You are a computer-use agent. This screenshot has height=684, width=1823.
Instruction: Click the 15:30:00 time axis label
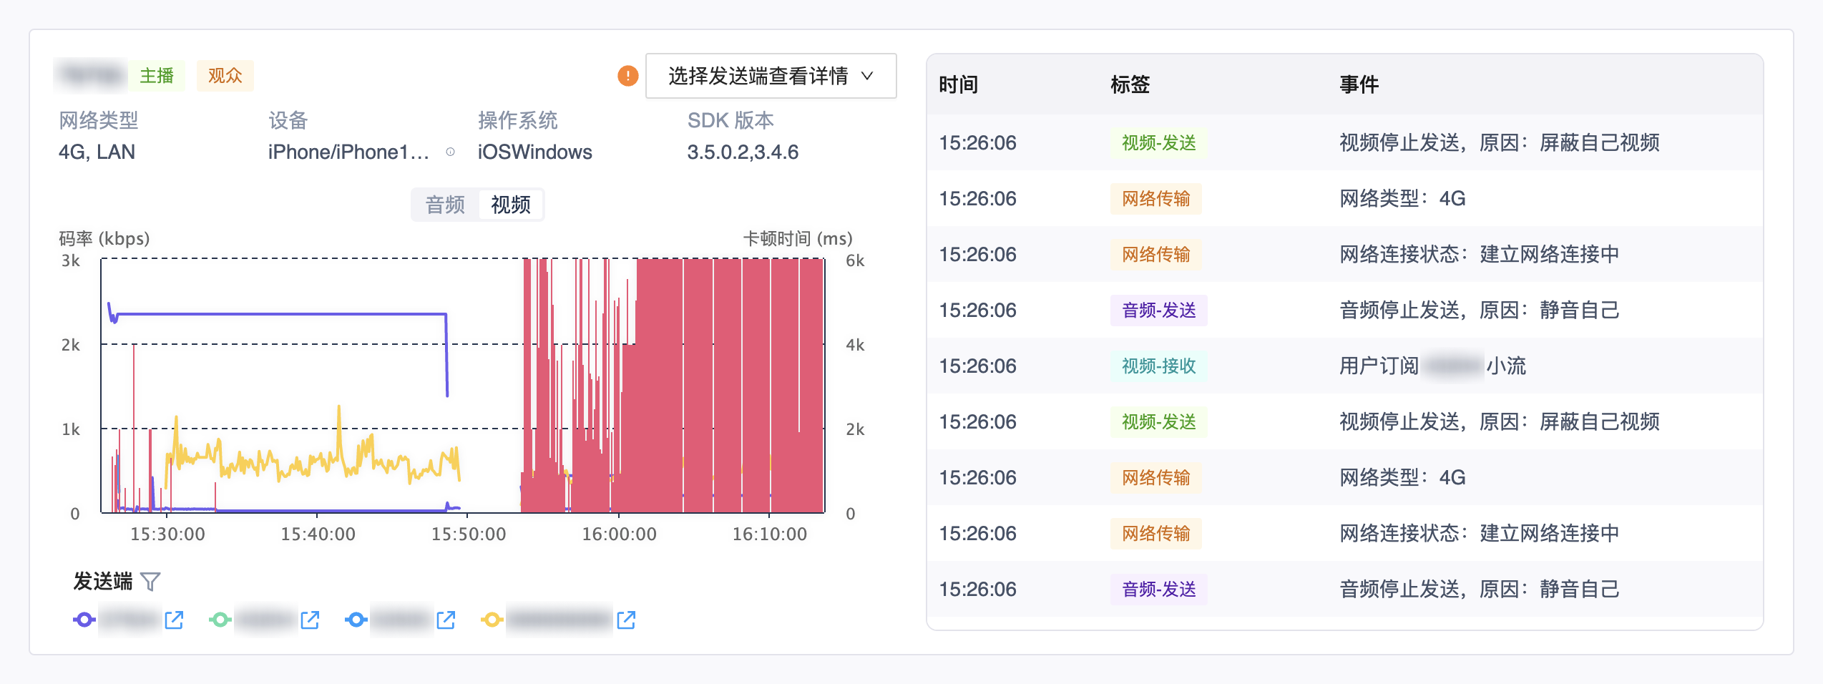click(x=167, y=534)
